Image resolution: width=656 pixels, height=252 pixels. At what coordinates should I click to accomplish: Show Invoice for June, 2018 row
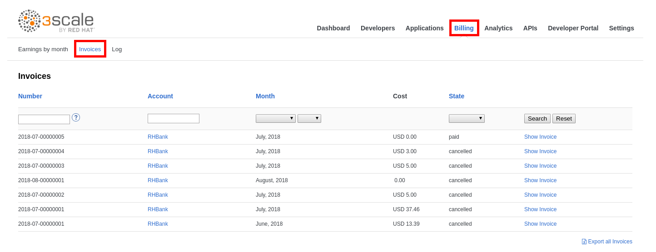point(540,224)
